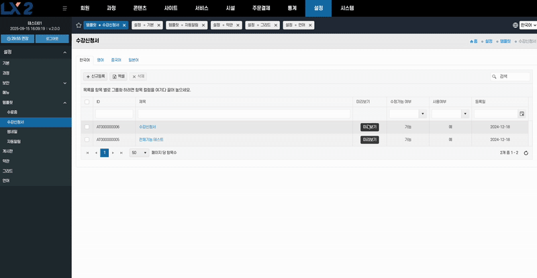Click the refresh icon at grid bottom right

coord(526,153)
